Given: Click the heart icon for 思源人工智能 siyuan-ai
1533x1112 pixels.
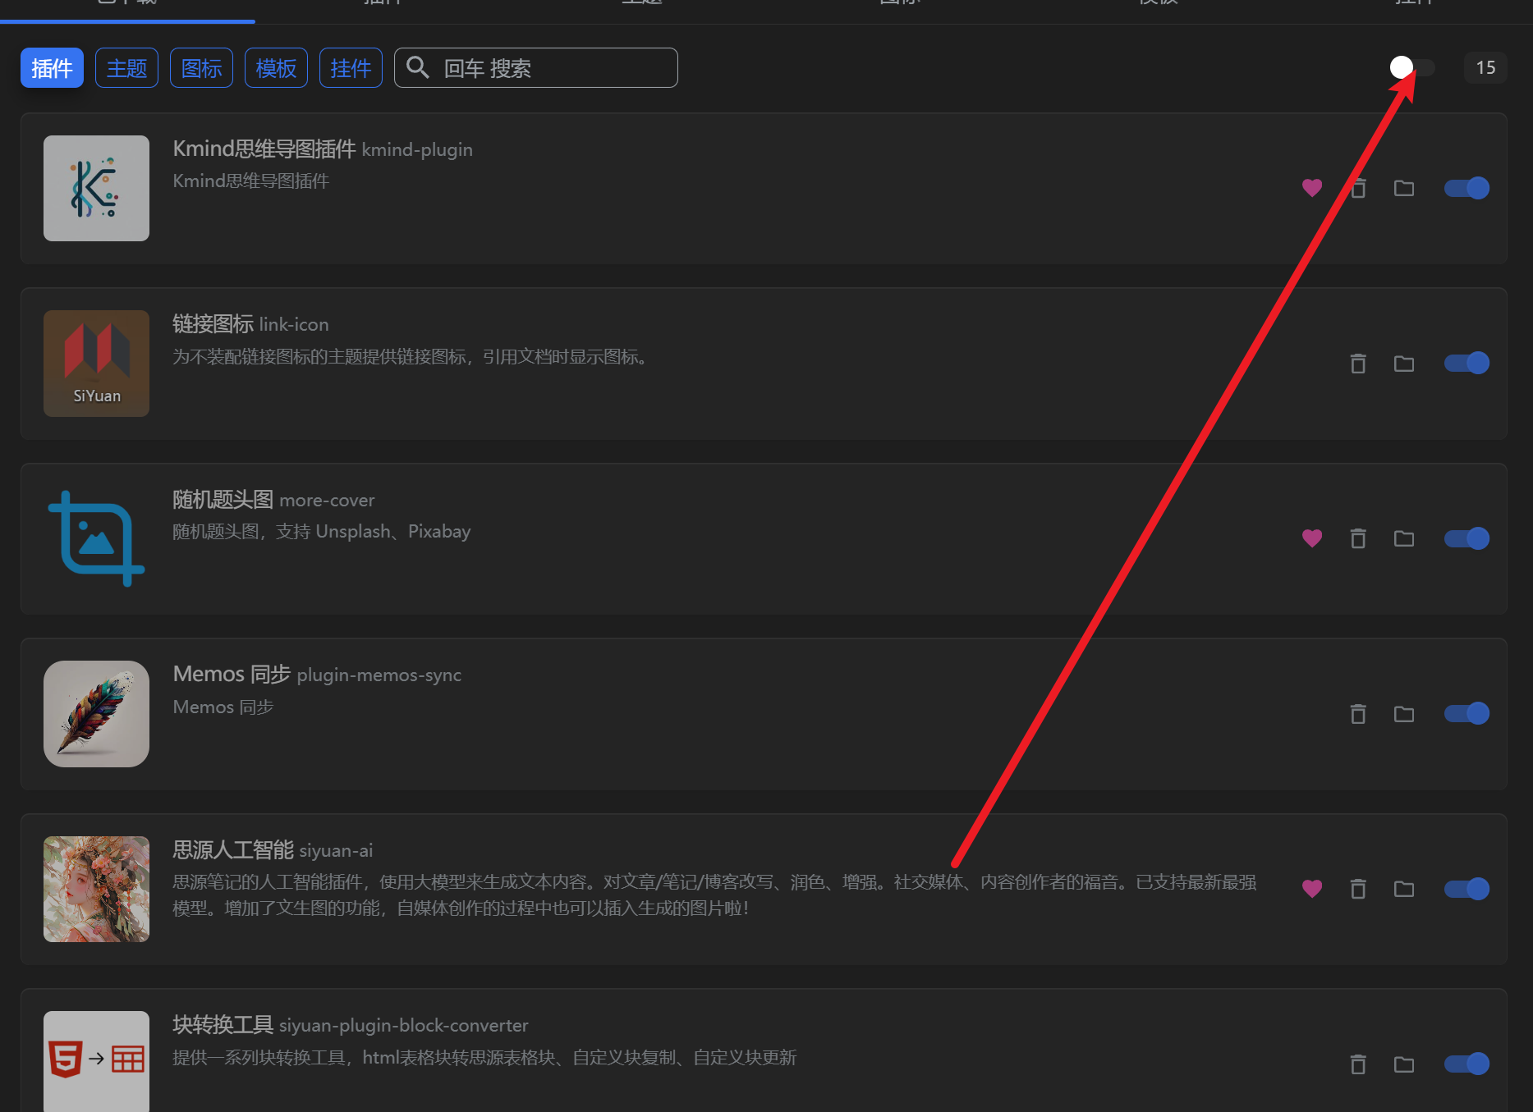Looking at the screenshot, I should point(1312,889).
